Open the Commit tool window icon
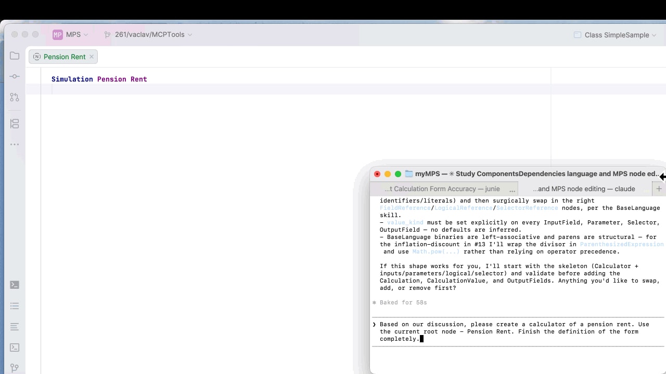The height and width of the screenshot is (374, 666). click(x=15, y=76)
